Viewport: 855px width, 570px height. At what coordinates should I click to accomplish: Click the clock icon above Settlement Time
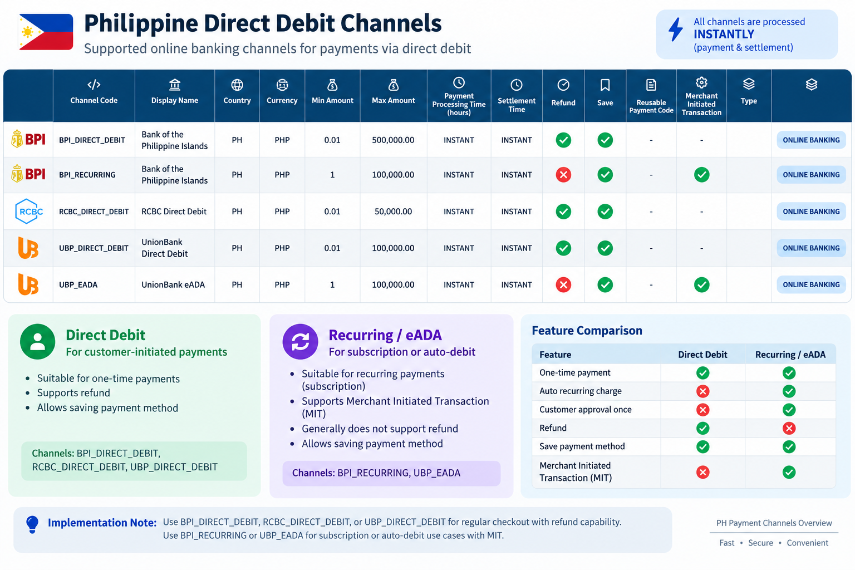(x=517, y=85)
